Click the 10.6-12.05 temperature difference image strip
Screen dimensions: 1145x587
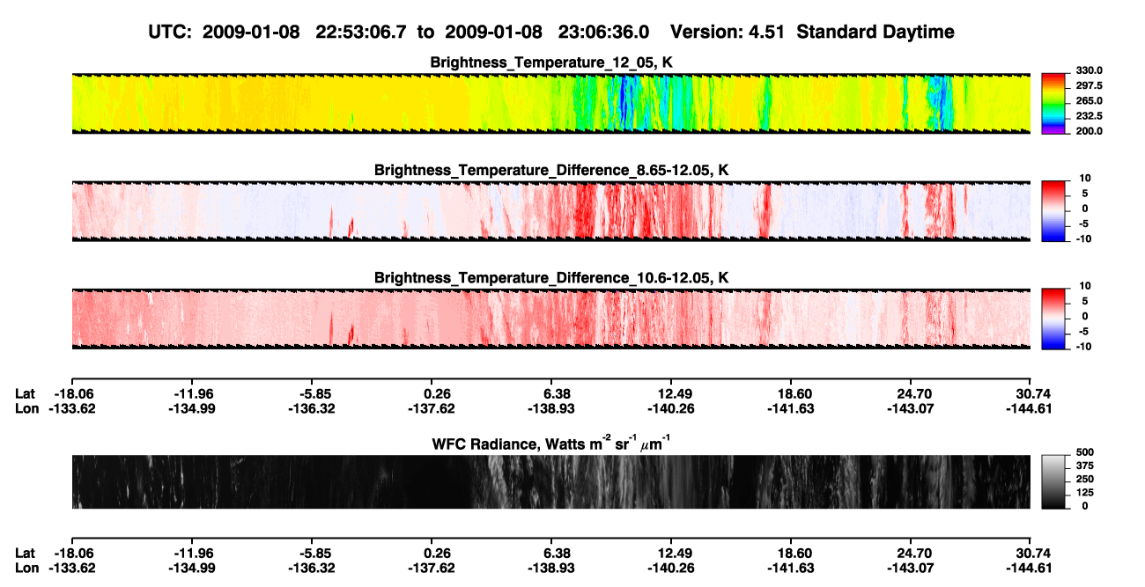point(550,319)
